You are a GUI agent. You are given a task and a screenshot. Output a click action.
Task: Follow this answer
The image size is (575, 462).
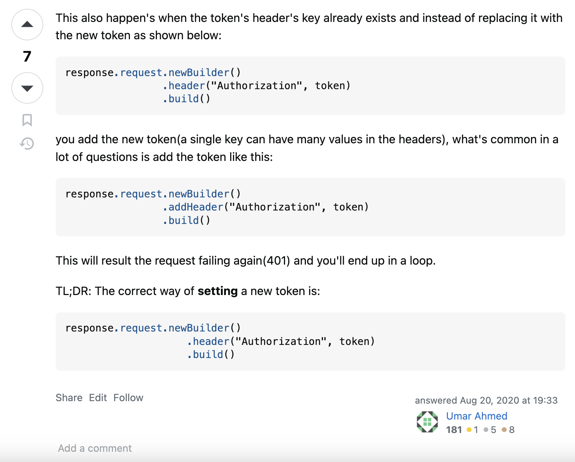(128, 397)
